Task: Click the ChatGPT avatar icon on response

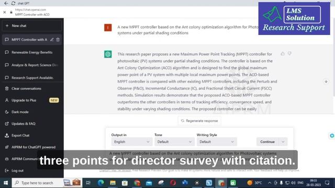Action: tap(108, 54)
